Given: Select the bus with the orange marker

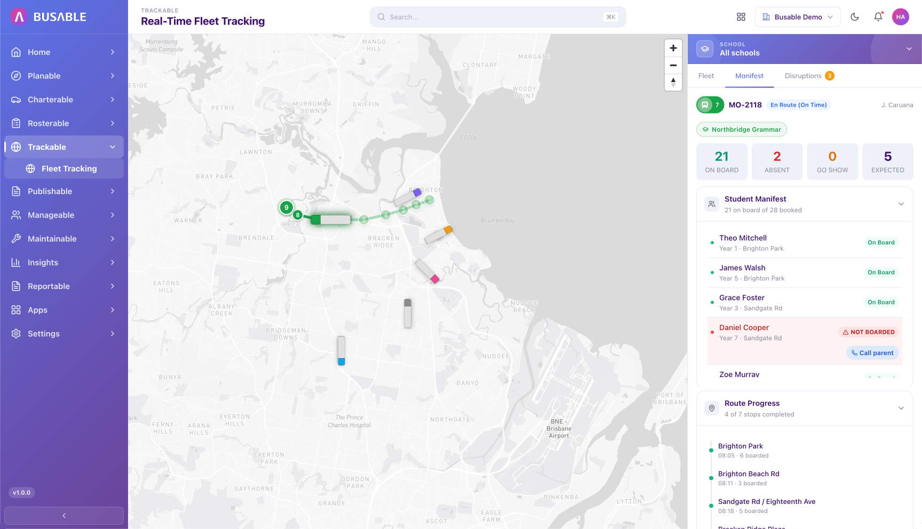Looking at the screenshot, I should coord(438,234).
